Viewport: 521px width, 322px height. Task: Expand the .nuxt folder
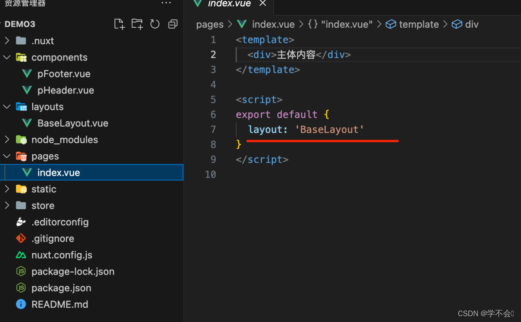pos(7,40)
